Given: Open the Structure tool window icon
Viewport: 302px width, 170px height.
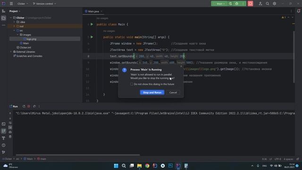Looking at the screenshot, I should click(3, 11).
